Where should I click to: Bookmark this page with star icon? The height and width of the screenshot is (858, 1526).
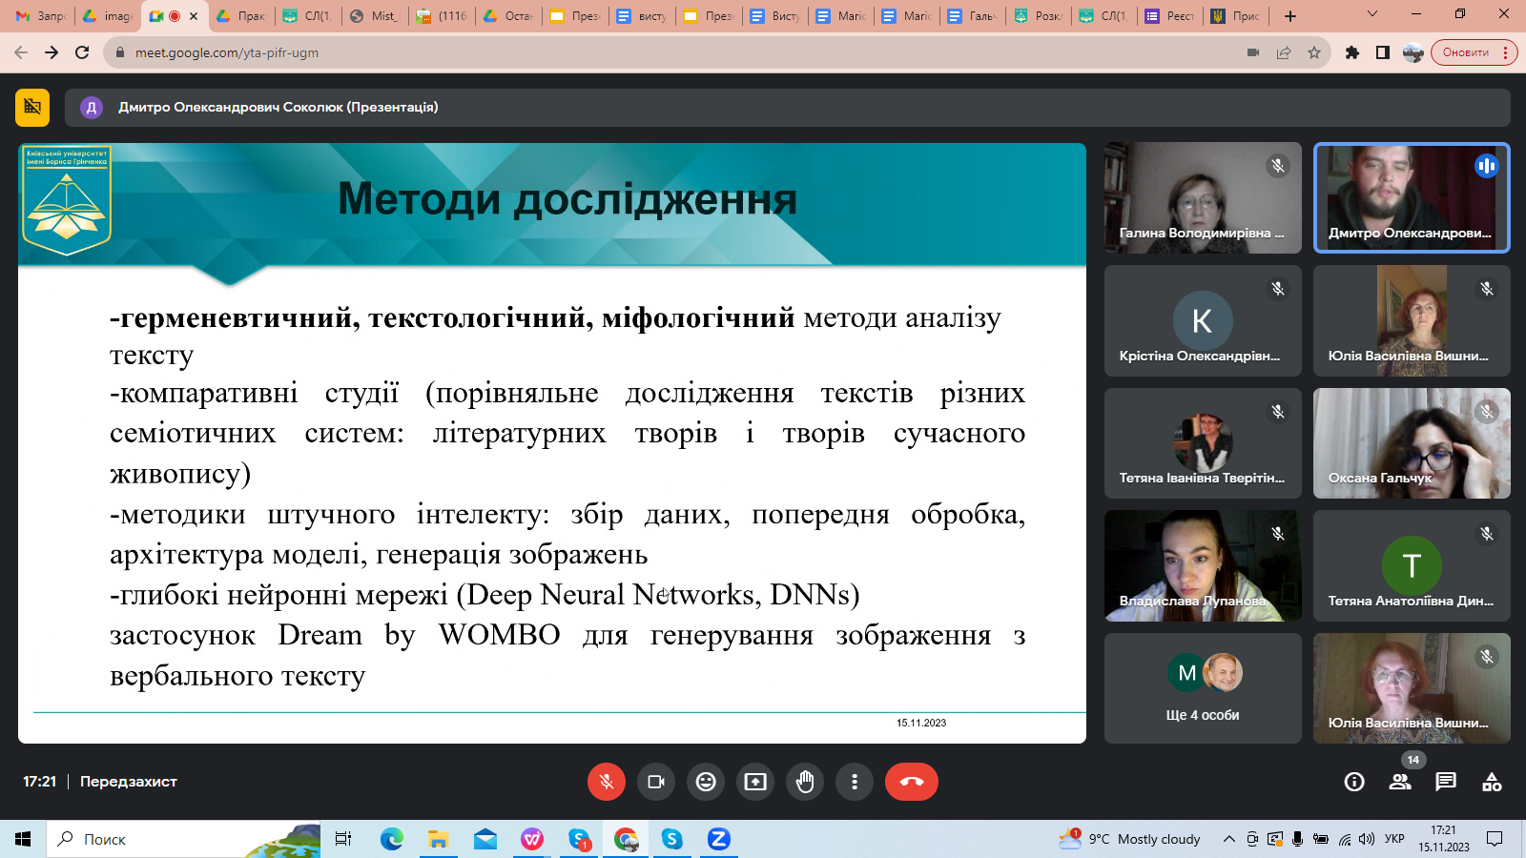[x=1314, y=52]
